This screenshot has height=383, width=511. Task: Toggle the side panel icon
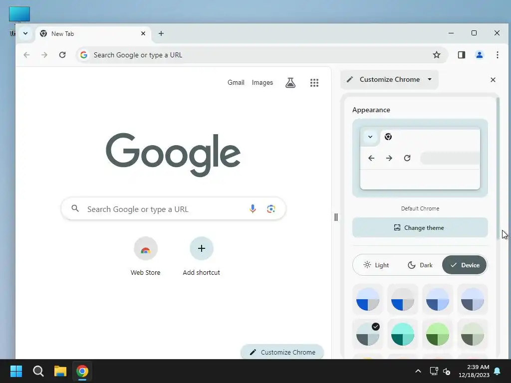click(462, 55)
